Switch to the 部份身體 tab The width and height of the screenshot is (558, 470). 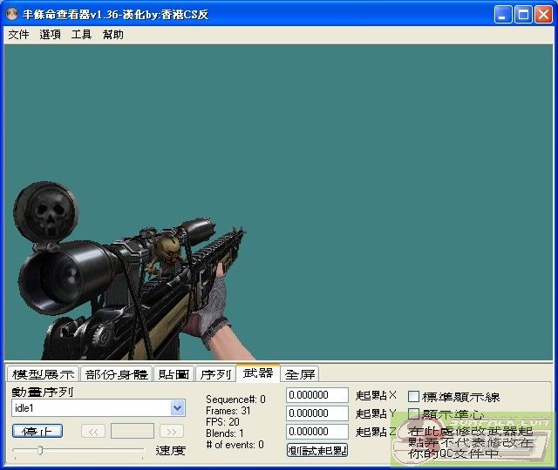(x=116, y=374)
